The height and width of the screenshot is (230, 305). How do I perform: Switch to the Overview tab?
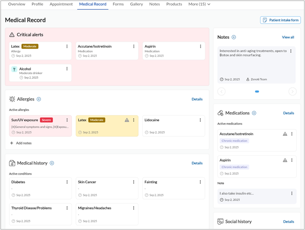tap(17, 4)
